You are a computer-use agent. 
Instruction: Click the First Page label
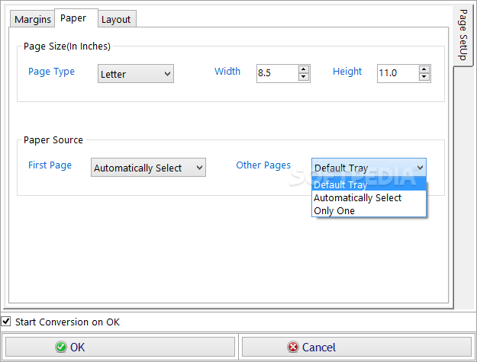50,165
